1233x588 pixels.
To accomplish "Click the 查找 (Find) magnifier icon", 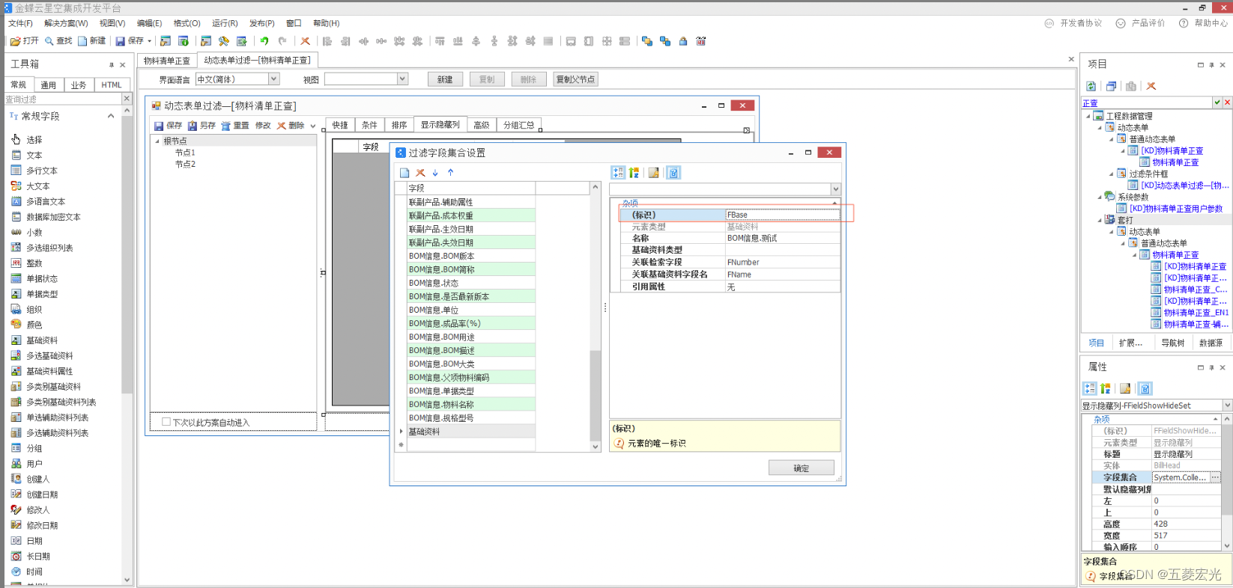I will [x=49, y=41].
